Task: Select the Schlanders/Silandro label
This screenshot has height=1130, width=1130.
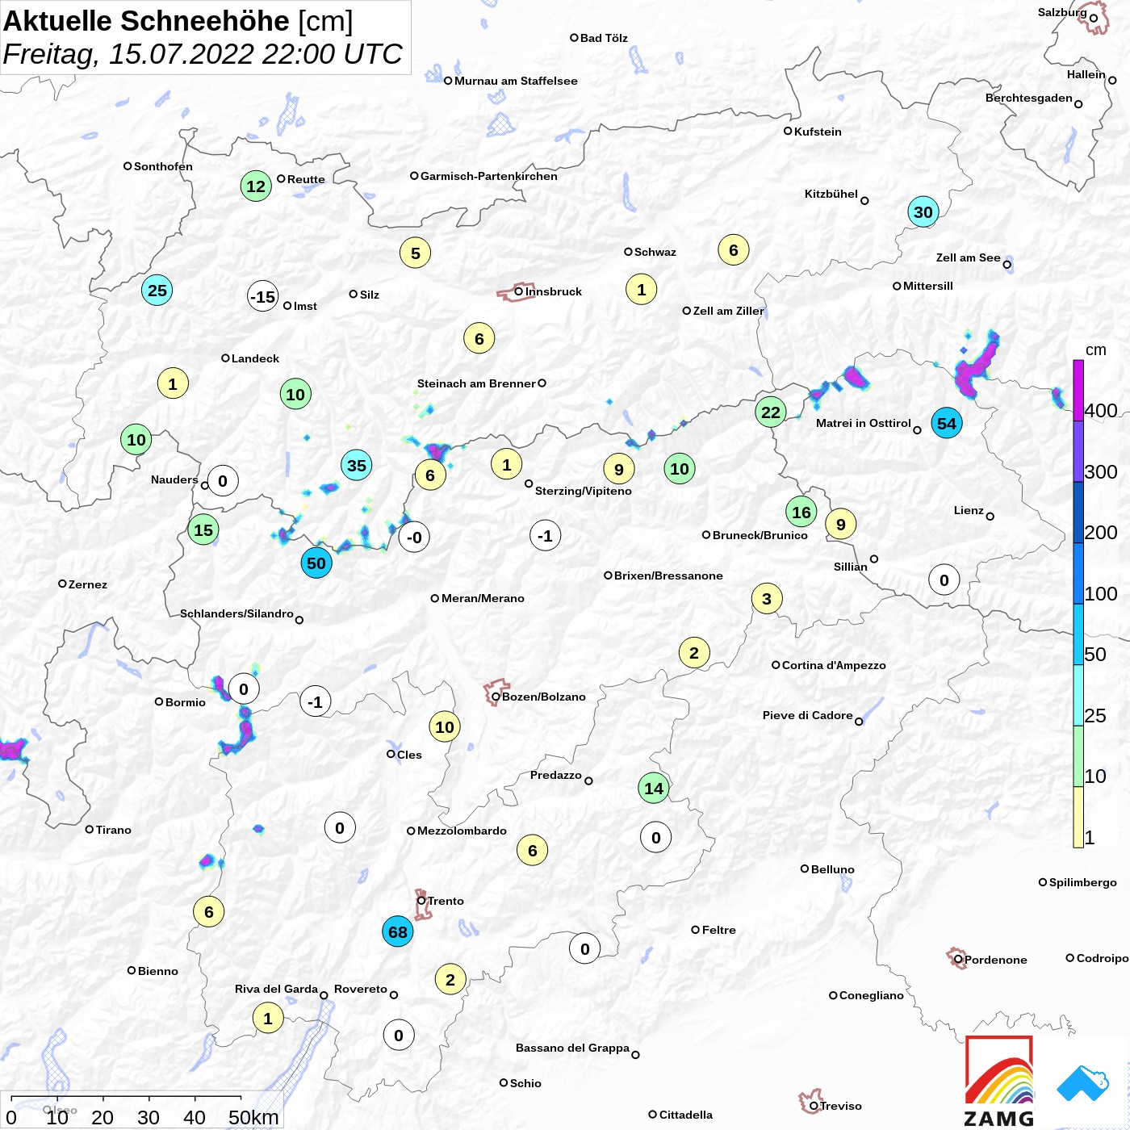Action: pyautogui.click(x=236, y=613)
